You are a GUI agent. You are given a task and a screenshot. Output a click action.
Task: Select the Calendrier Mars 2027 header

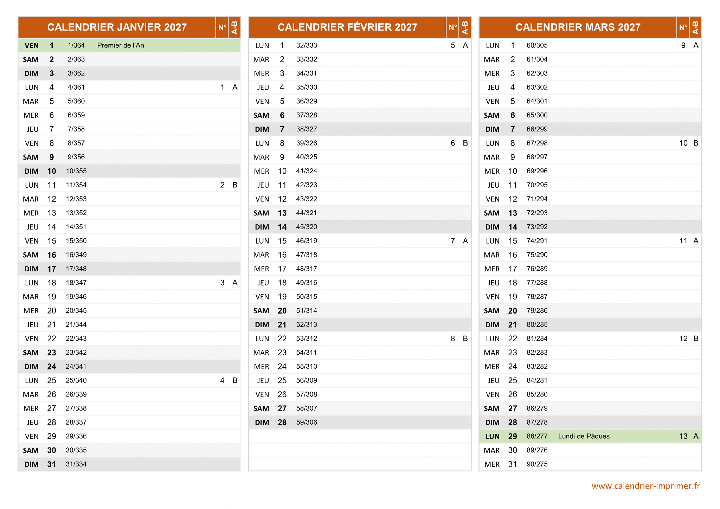coord(578,27)
